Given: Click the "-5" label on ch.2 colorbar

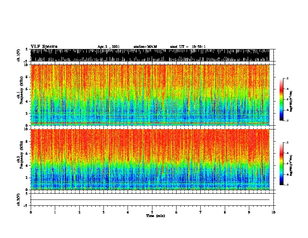Looking at the screenshot, I should click(287, 164).
